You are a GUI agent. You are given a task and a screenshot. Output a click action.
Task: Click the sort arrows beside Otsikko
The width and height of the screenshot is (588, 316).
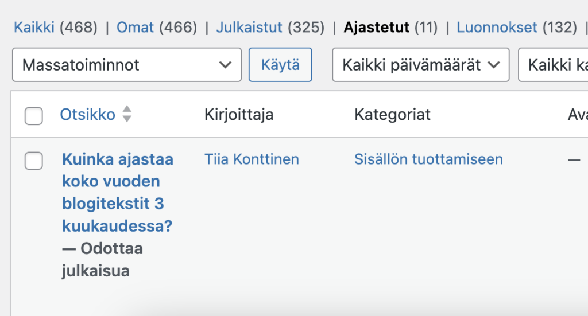(x=127, y=114)
